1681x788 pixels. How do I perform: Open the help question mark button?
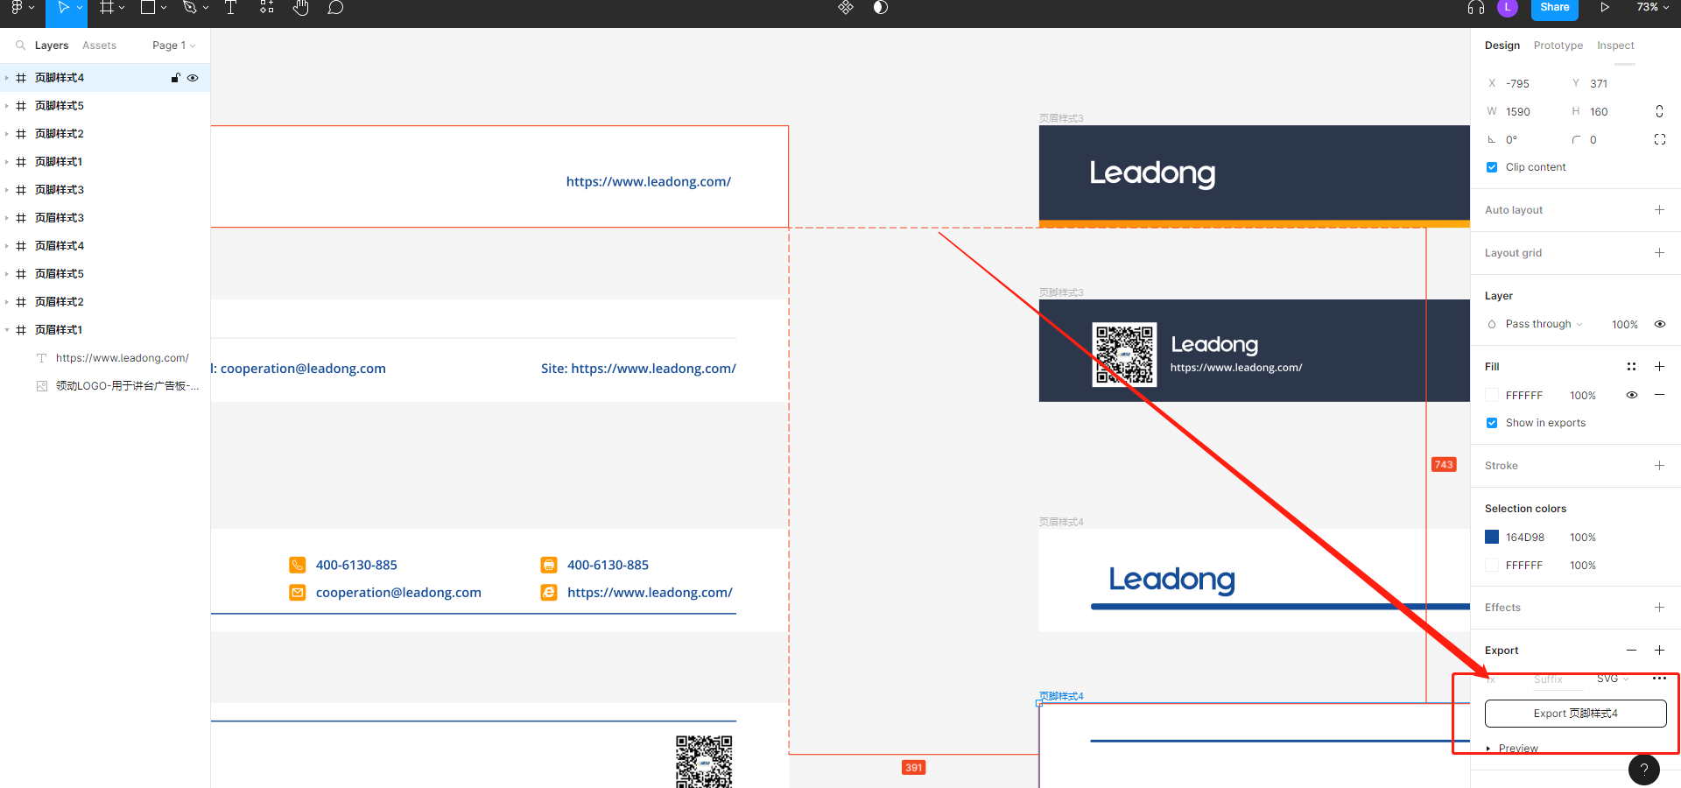[1643, 770]
